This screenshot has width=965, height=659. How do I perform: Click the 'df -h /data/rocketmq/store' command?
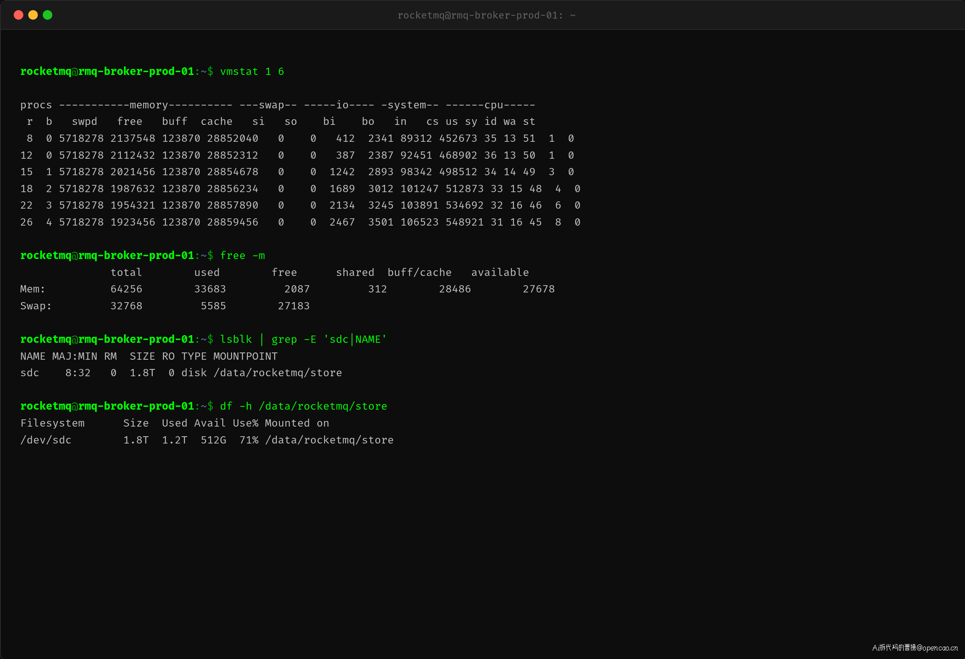(304, 406)
